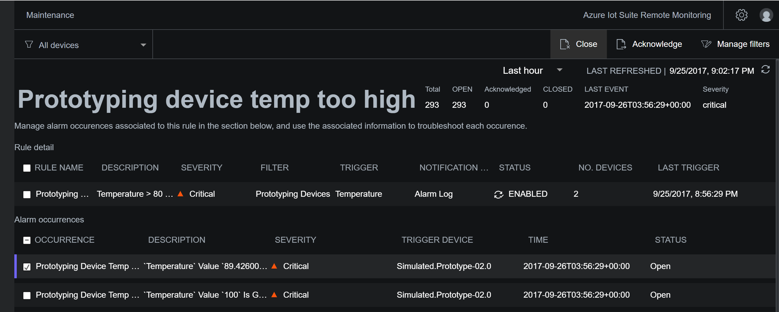Check the second alarm occurrence checkbox
779x312 pixels.
tap(27, 295)
